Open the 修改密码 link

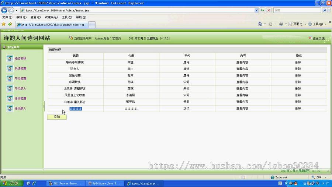tap(20, 59)
